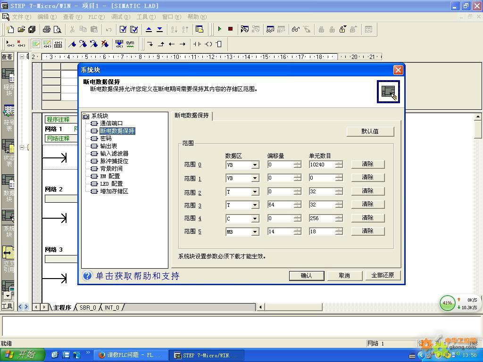Click the Insert Coil ladder icon
Screen dimensions: 483x362
tap(208, 44)
